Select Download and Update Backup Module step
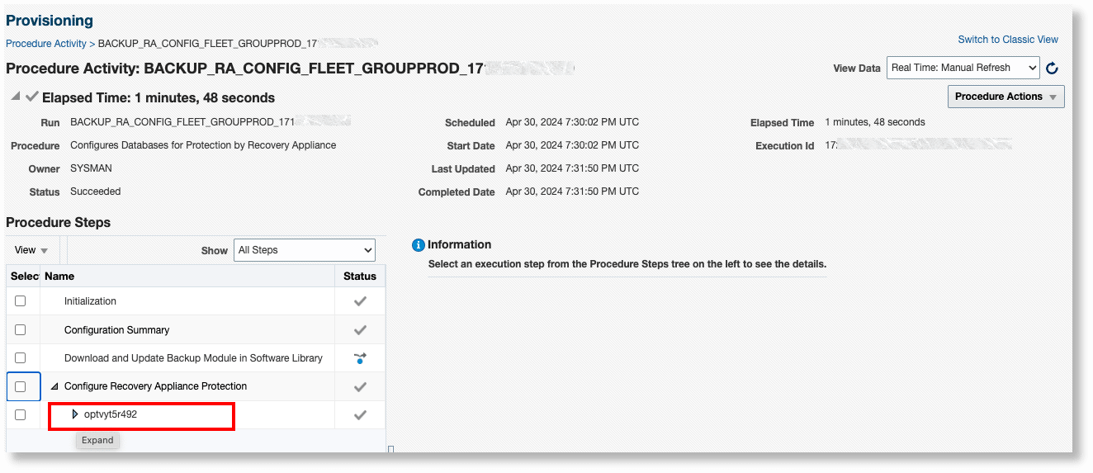The width and height of the screenshot is (1093, 473). point(193,358)
